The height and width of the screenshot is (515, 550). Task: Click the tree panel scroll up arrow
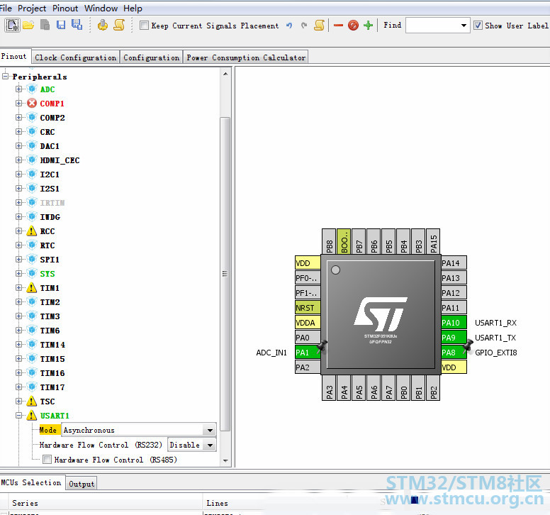(x=225, y=74)
